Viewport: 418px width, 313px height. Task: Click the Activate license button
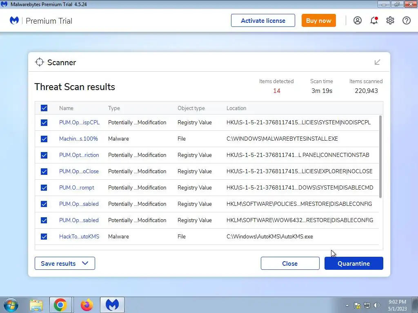[263, 20]
